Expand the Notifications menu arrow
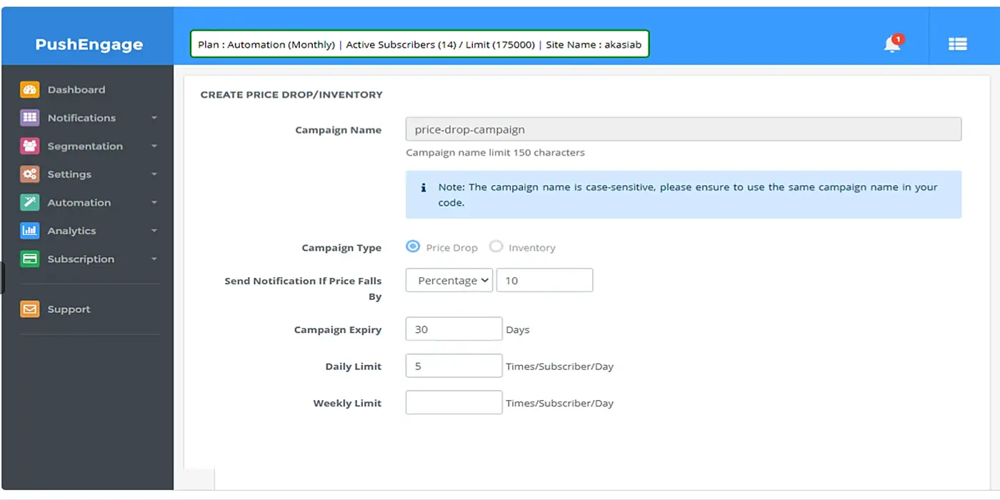 point(154,118)
